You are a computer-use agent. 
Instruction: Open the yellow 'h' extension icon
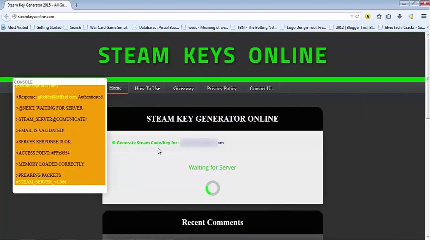click(368, 16)
